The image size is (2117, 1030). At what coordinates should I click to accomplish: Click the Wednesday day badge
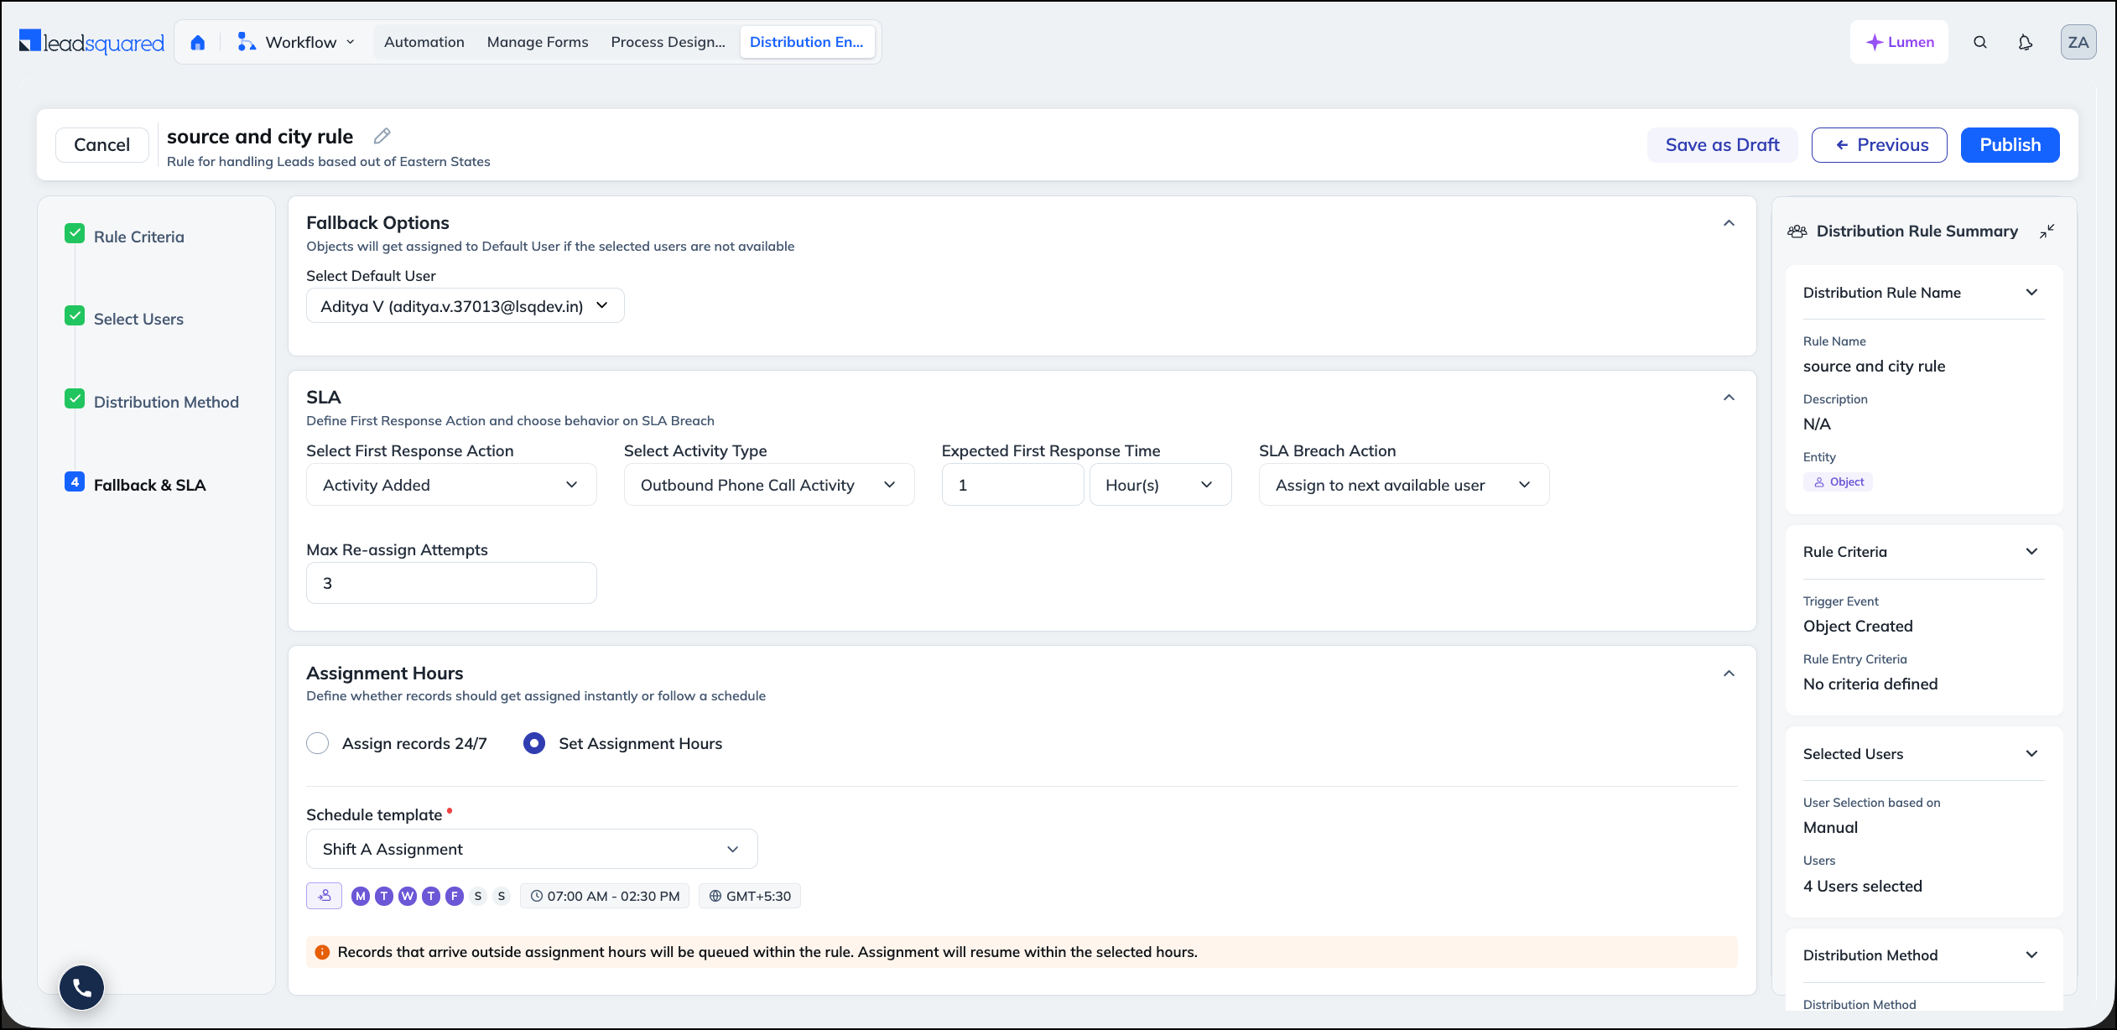point(408,896)
